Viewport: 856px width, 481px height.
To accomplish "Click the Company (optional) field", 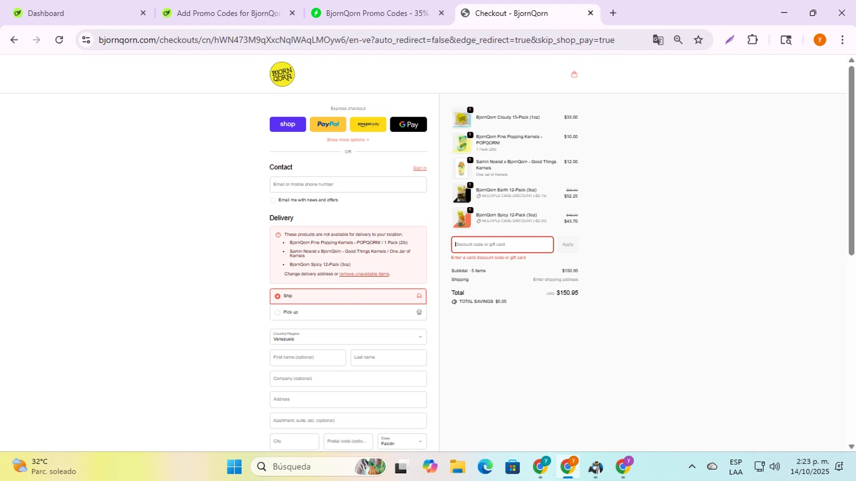I will tap(348, 378).
